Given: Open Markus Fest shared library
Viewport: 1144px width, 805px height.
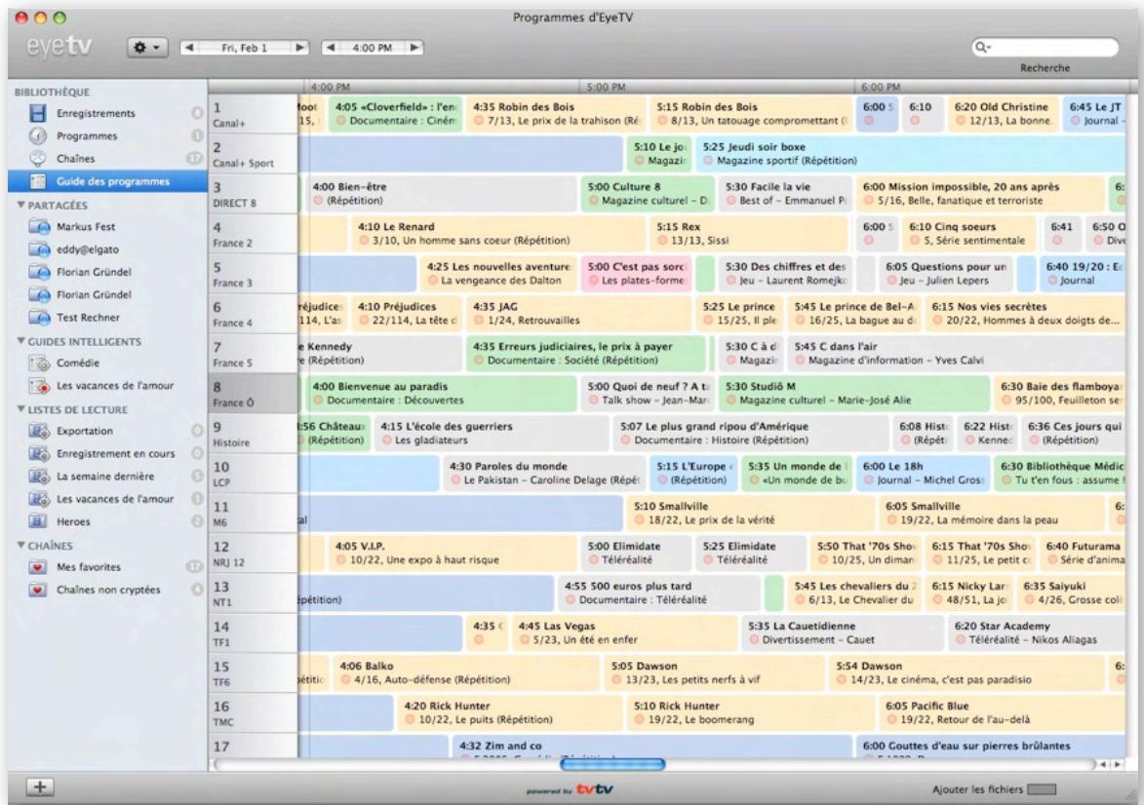Looking at the screenshot, I should 86,227.
